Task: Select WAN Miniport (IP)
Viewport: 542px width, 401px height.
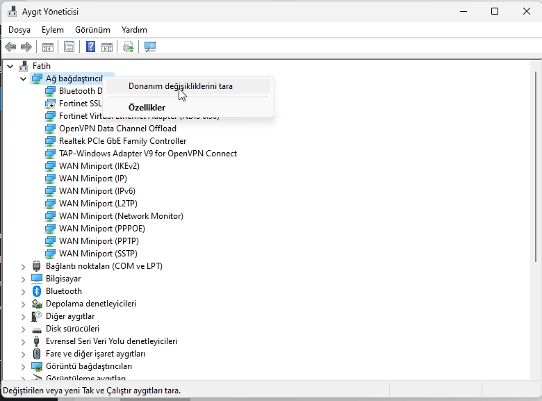Action: (93, 179)
